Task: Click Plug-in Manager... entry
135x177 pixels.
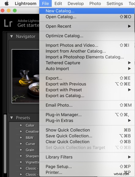Action: [87, 115]
